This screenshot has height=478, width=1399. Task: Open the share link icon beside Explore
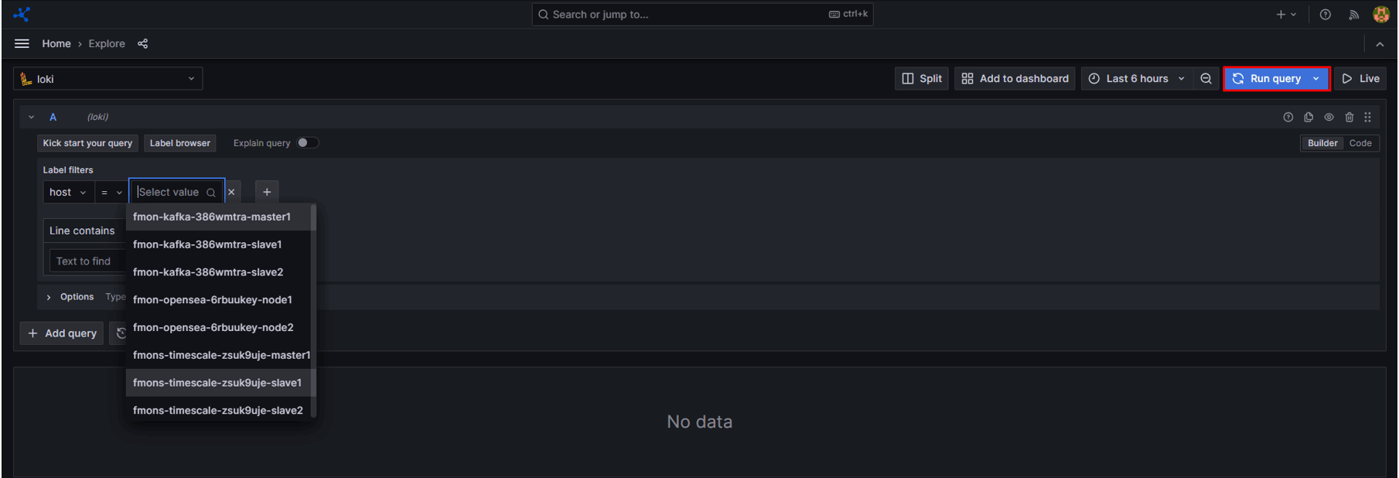pos(142,44)
